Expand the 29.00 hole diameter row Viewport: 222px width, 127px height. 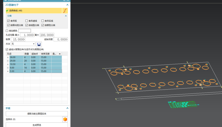pos(8,61)
